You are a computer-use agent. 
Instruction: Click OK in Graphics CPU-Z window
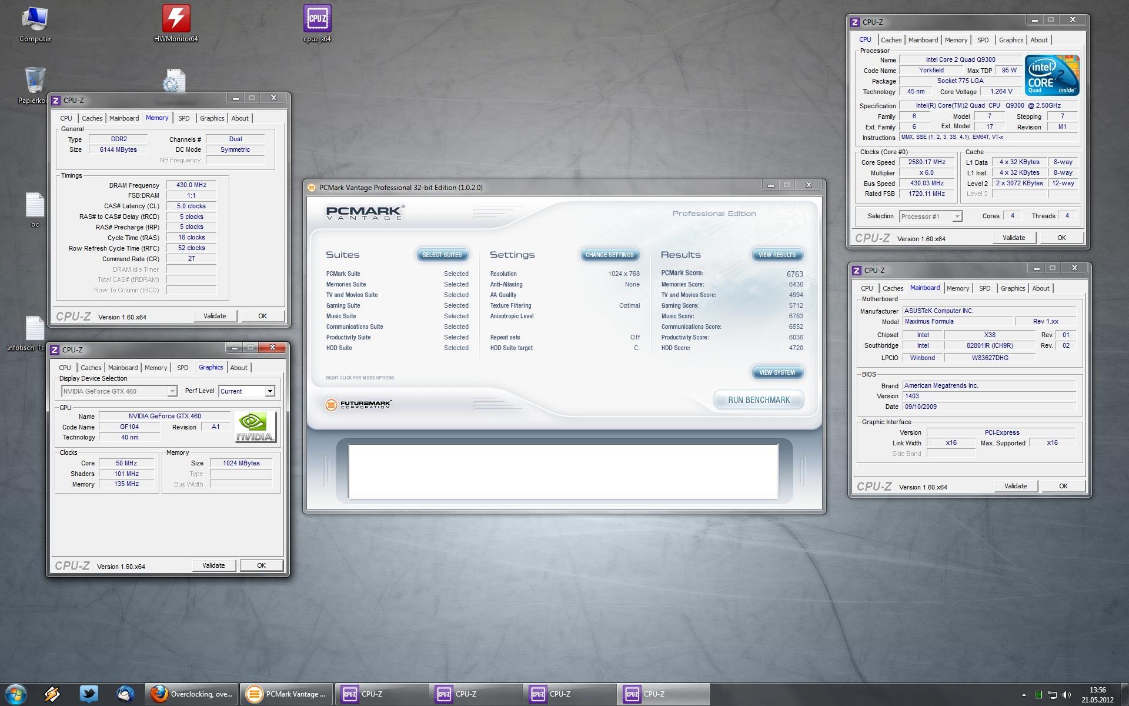[261, 565]
